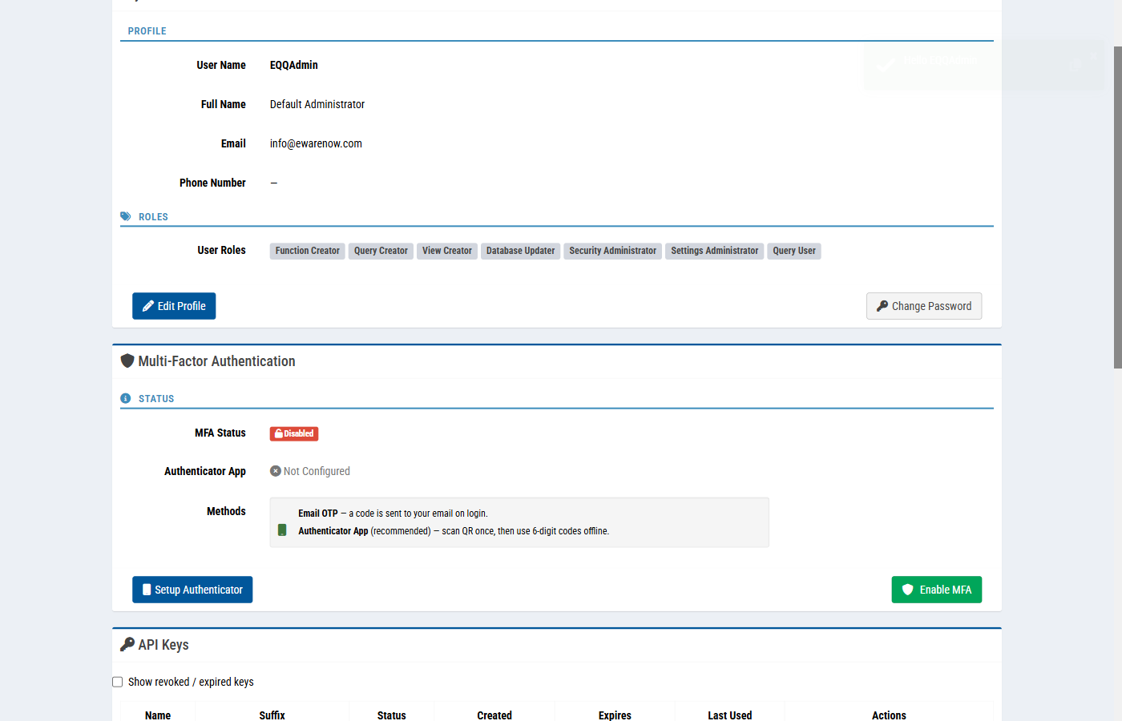Viewport: 1122px width, 721px height.
Task: Click the shield icon on Enable MFA
Action: [907, 589]
